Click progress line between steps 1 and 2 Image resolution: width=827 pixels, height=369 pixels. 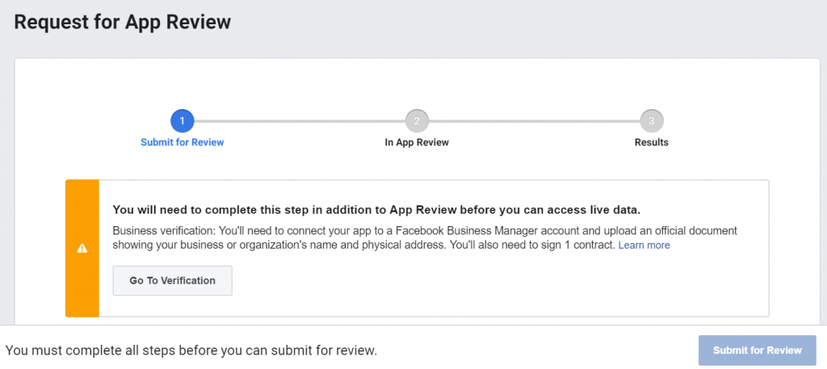[299, 121]
